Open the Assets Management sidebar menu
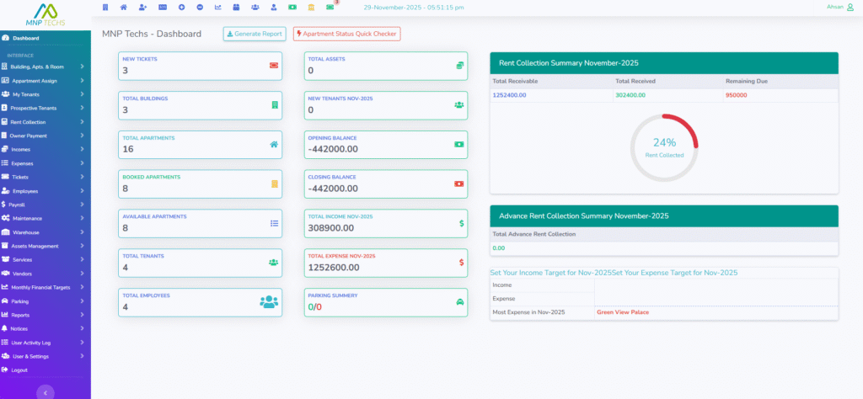The width and height of the screenshot is (863, 399). [x=46, y=246]
